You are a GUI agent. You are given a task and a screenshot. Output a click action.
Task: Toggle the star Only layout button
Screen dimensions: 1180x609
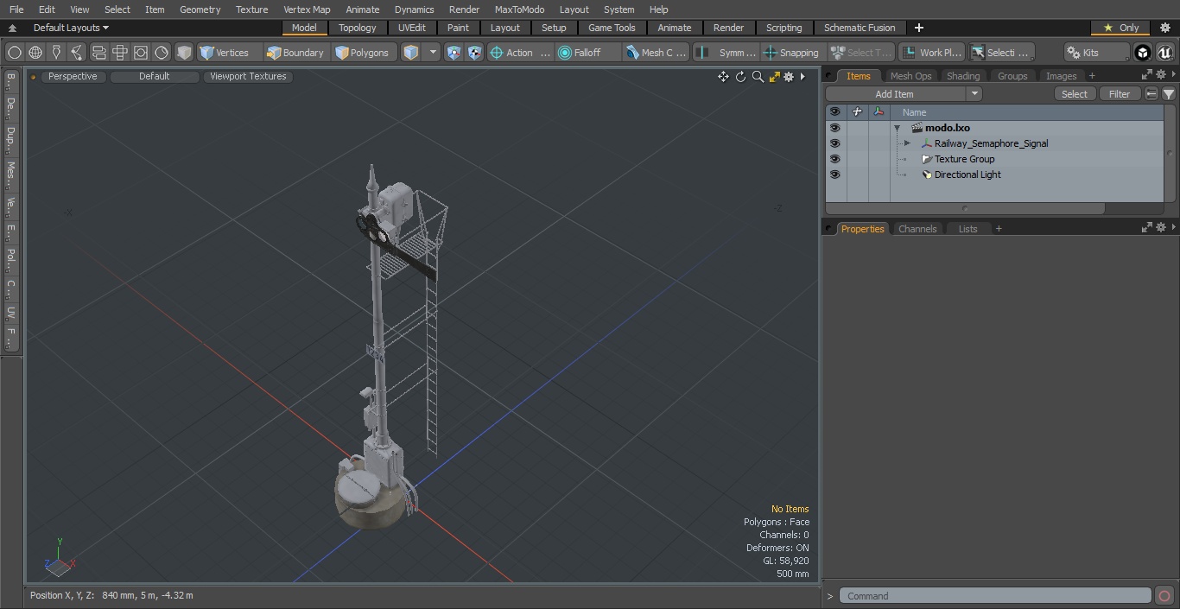click(x=1121, y=28)
